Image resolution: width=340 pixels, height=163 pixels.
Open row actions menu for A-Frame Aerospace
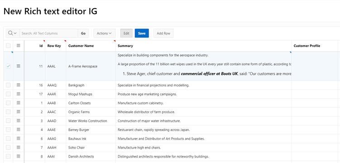pyautogui.click(x=19, y=66)
